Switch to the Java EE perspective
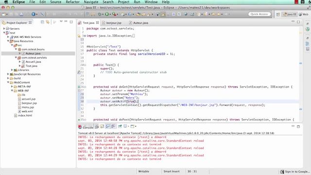311x175 pixels. click(x=290, y=14)
